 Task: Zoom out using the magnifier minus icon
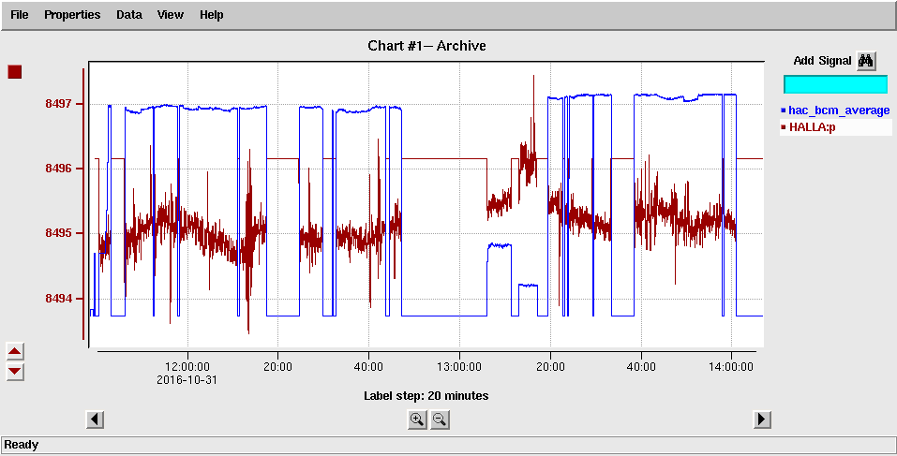(x=440, y=420)
